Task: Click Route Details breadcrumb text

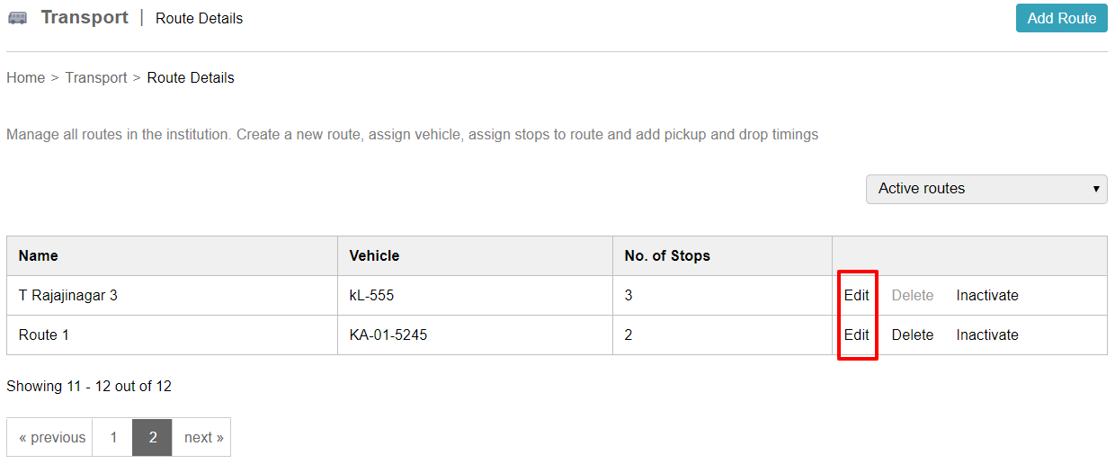Action: point(191,77)
